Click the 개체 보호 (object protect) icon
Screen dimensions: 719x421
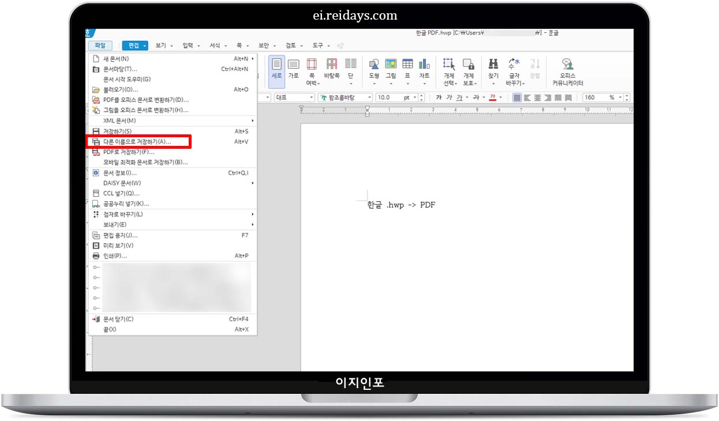[469, 68]
